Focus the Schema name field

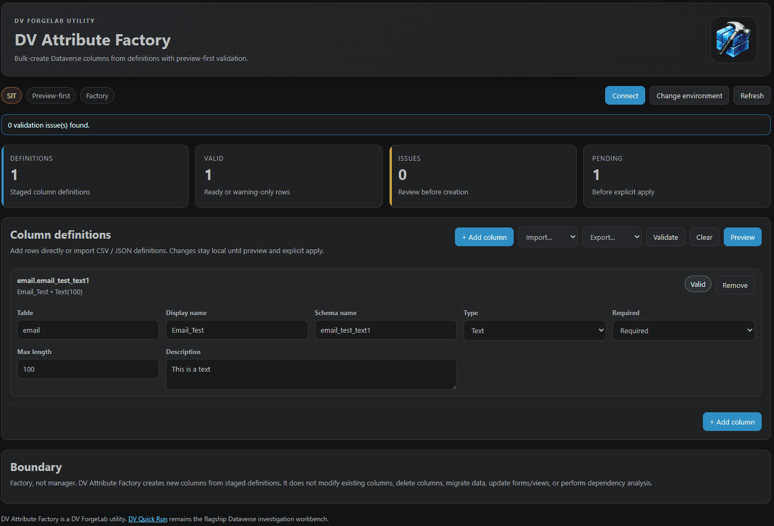(x=385, y=330)
